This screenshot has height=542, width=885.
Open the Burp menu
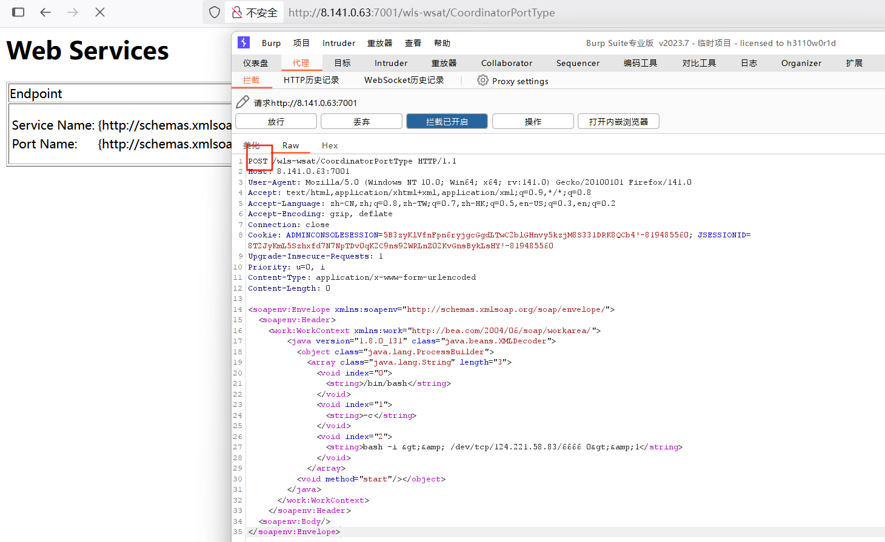tap(271, 43)
